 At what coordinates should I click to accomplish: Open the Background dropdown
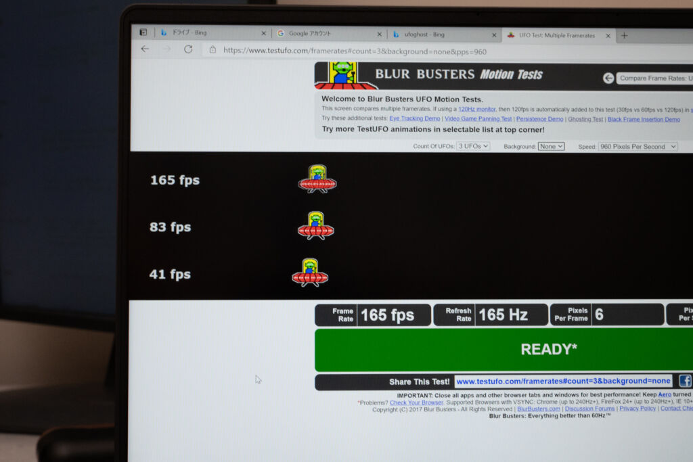[x=551, y=146]
